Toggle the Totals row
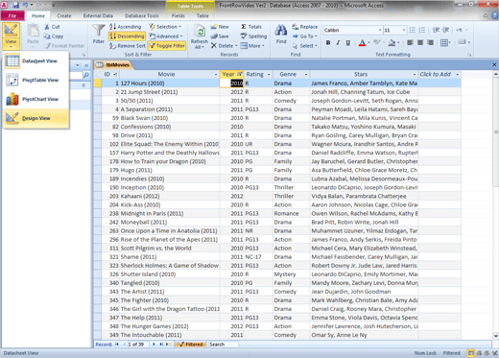499x358 pixels. tap(251, 27)
